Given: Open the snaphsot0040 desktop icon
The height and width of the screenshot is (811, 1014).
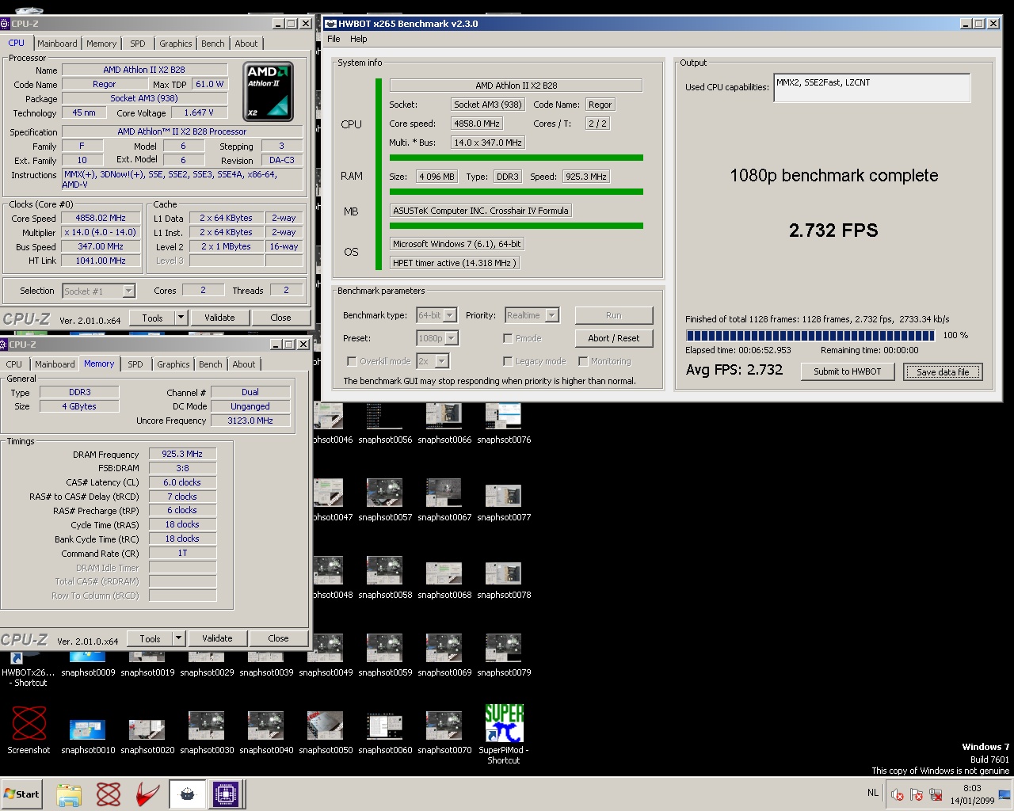Looking at the screenshot, I should (266, 733).
